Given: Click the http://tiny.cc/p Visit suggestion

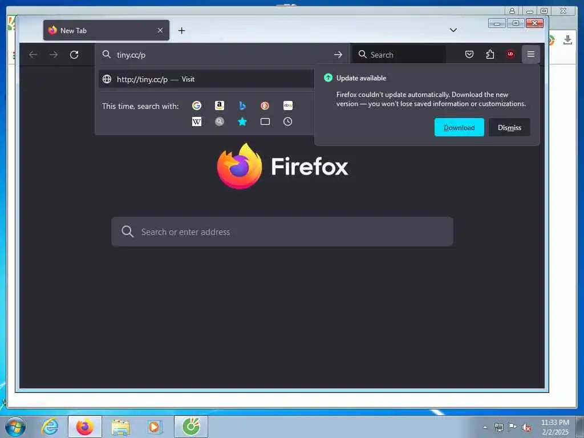Looking at the screenshot, I should [206, 79].
